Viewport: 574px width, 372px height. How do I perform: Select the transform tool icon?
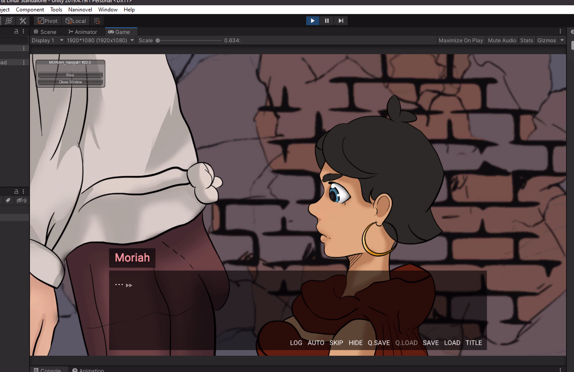[8, 21]
